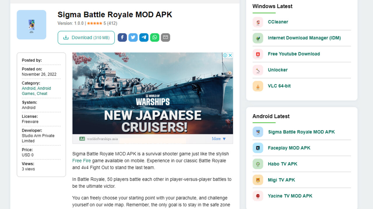This screenshot has width=373, height=209.
Task: Open the Yacine TV MOD APK link
Action: point(290,196)
